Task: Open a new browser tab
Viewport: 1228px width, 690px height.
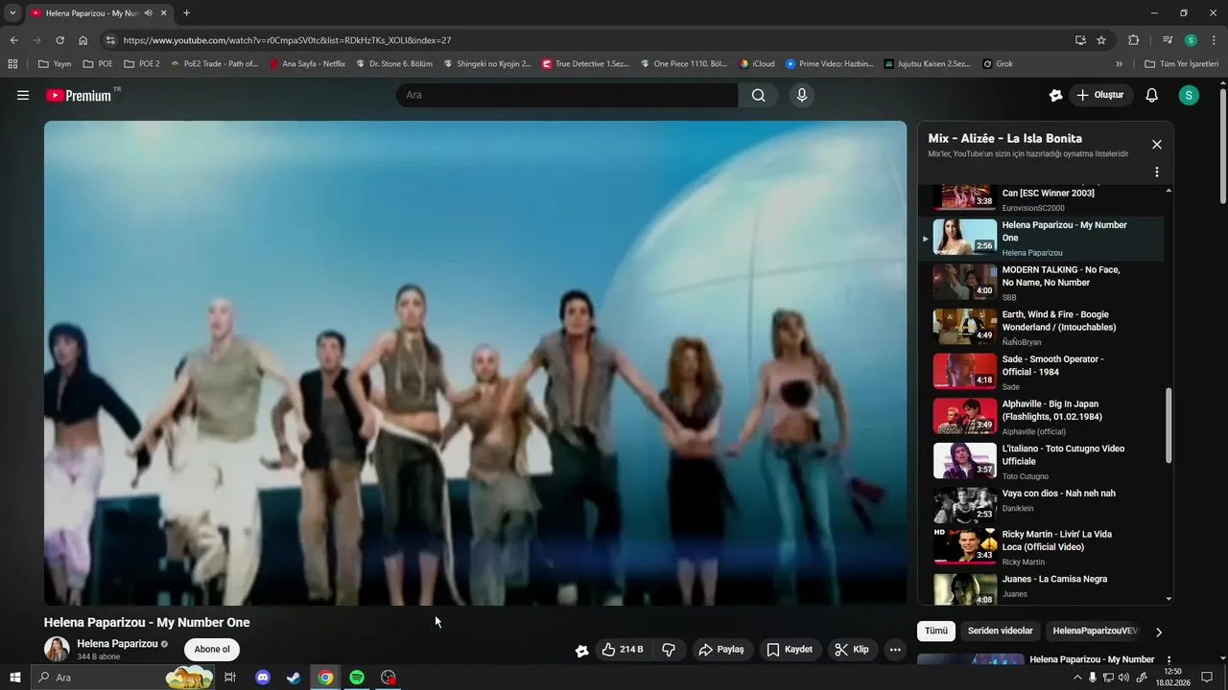Action: pyautogui.click(x=186, y=13)
